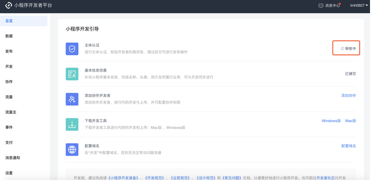This screenshot has width=371, height=181.
Task: Click the clock icon beside 审核中
Action: tap(342, 49)
